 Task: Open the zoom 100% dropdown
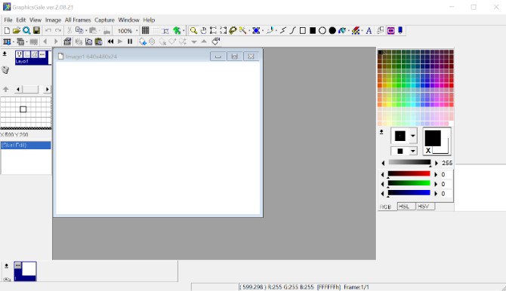[137, 31]
